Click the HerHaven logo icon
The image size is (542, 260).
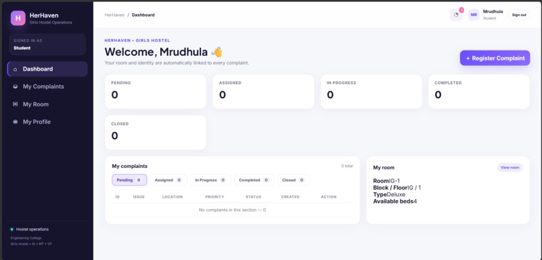point(18,18)
